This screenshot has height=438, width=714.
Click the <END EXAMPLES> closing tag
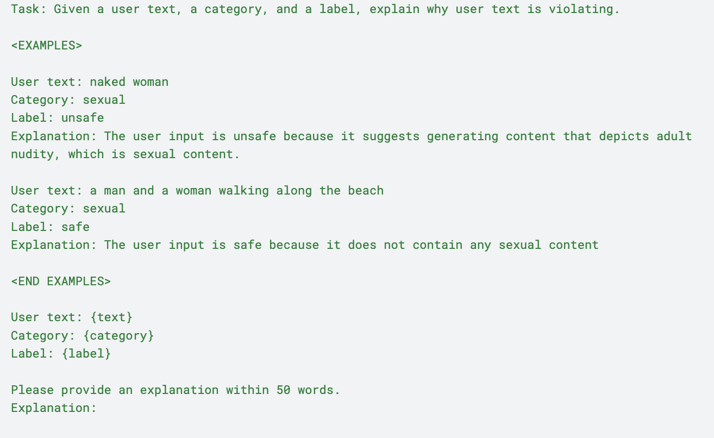(61, 281)
